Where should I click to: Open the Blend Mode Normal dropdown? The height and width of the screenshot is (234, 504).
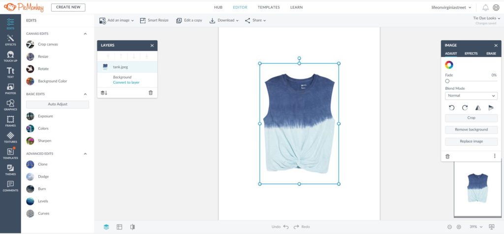471,96
